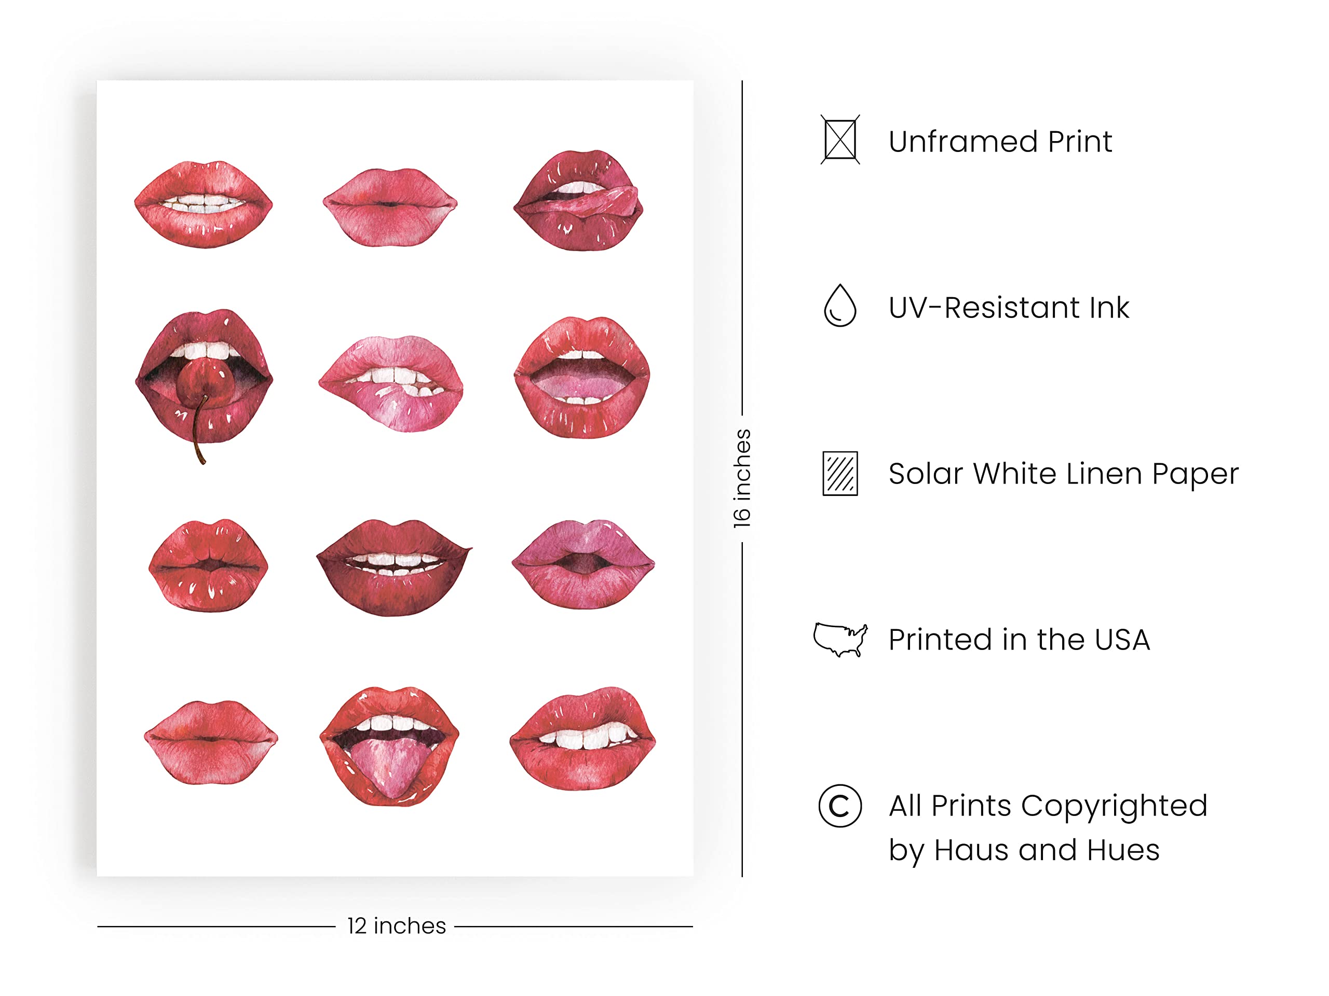Click the USA map outline icon

(x=840, y=640)
